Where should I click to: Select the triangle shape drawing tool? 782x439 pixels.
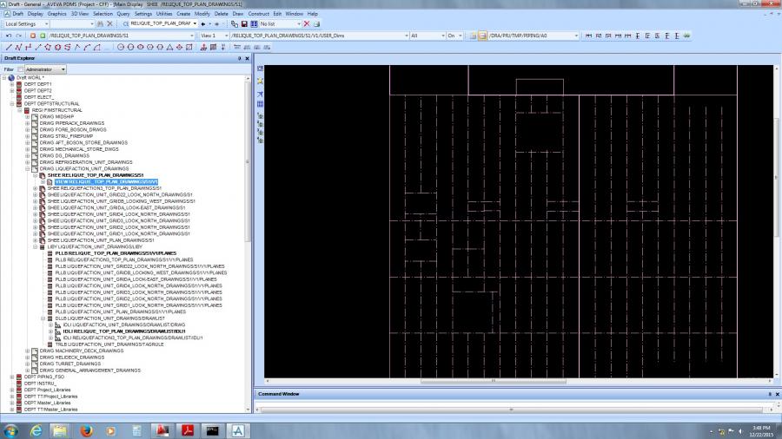pos(169,48)
